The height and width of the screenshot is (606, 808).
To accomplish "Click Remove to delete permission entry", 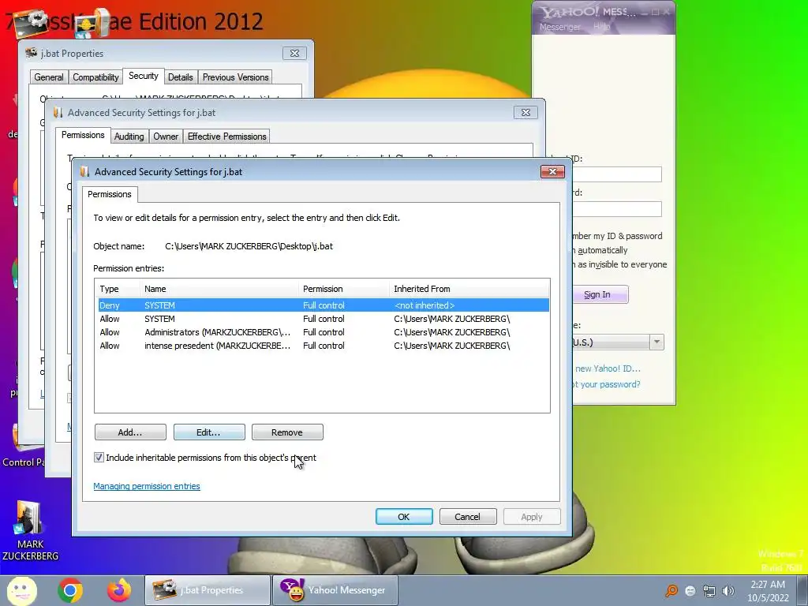I will tap(287, 432).
